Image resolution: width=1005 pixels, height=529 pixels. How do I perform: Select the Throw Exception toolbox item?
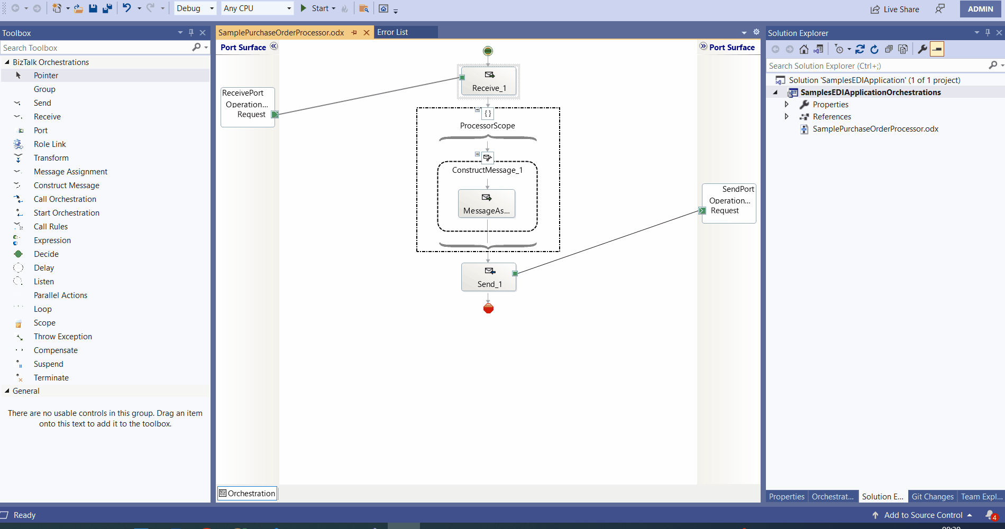tap(62, 337)
